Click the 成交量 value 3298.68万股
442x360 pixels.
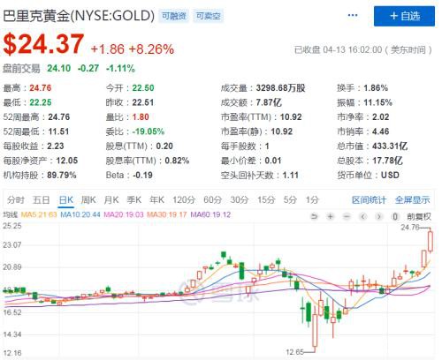point(280,88)
